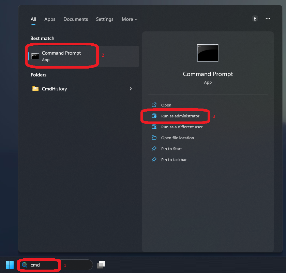Switch to the All tab

pos(33,19)
